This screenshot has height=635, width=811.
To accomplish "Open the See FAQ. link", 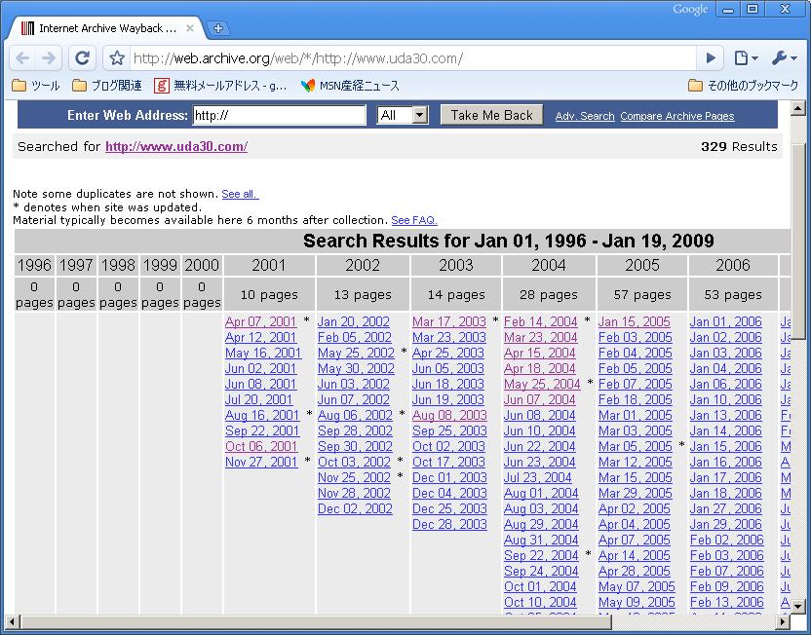I will pyautogui.click(x=414, y=221).
